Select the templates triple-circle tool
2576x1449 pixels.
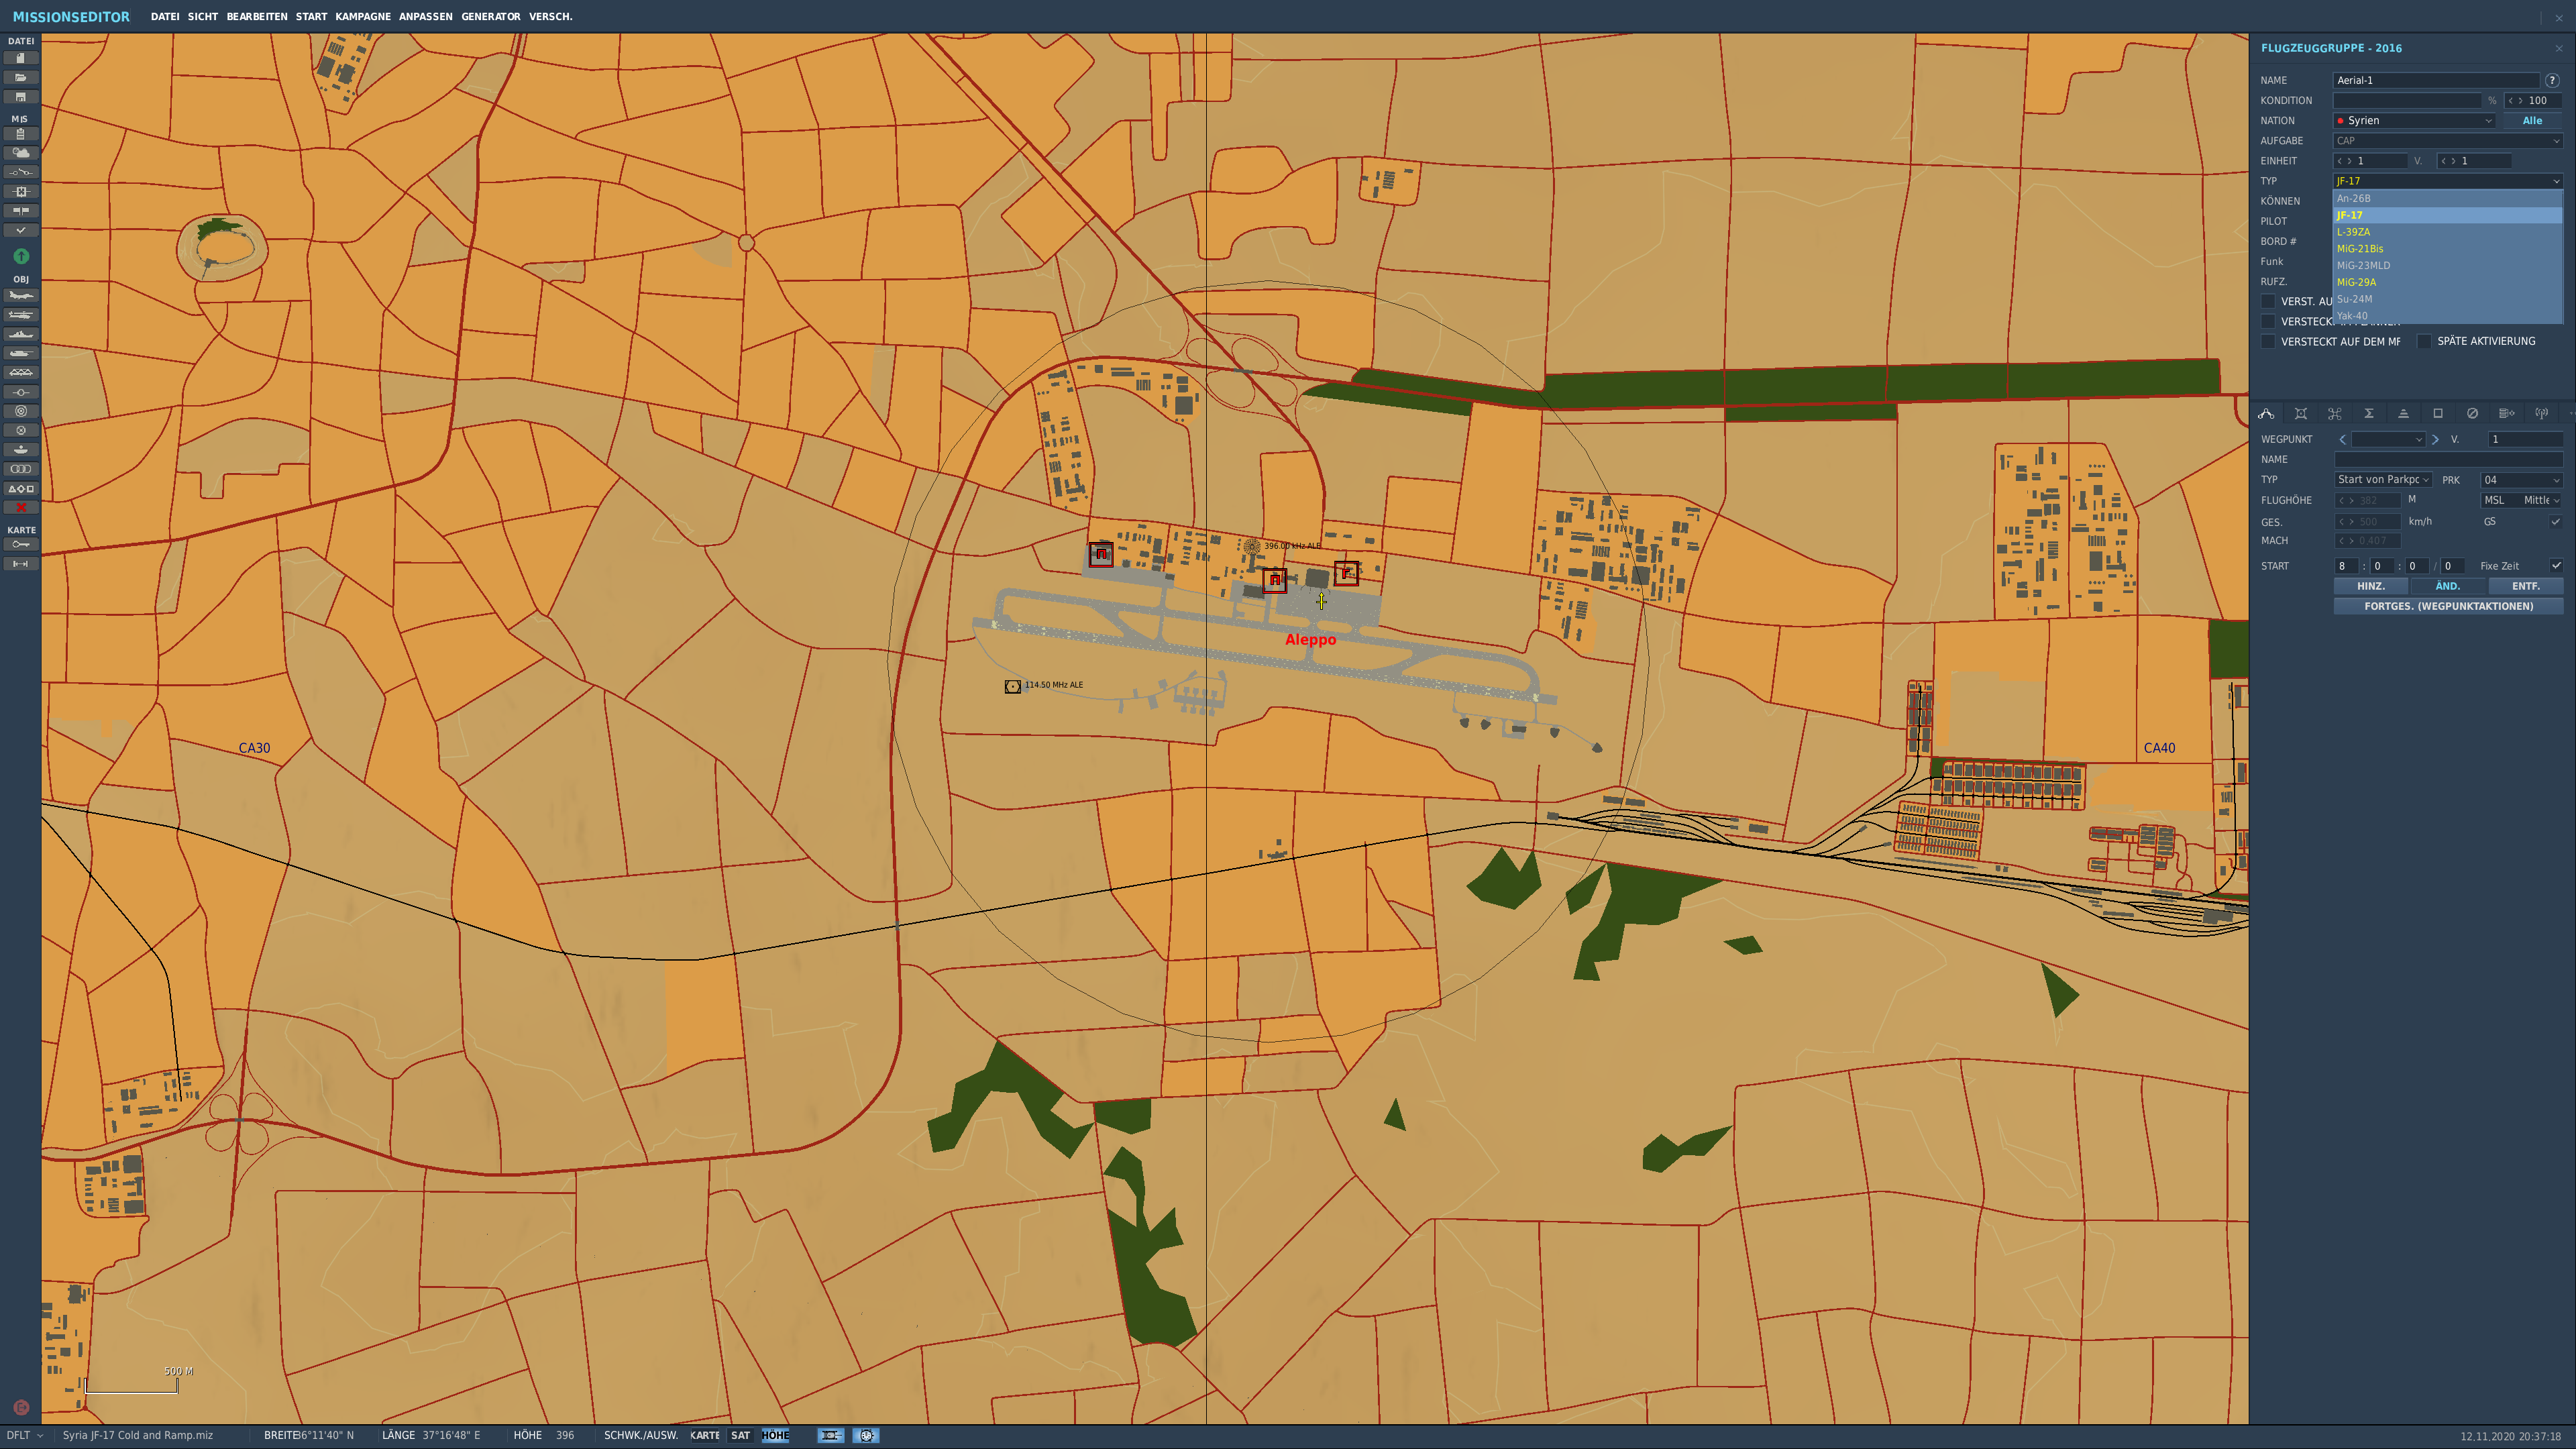(x=20, y=469)
